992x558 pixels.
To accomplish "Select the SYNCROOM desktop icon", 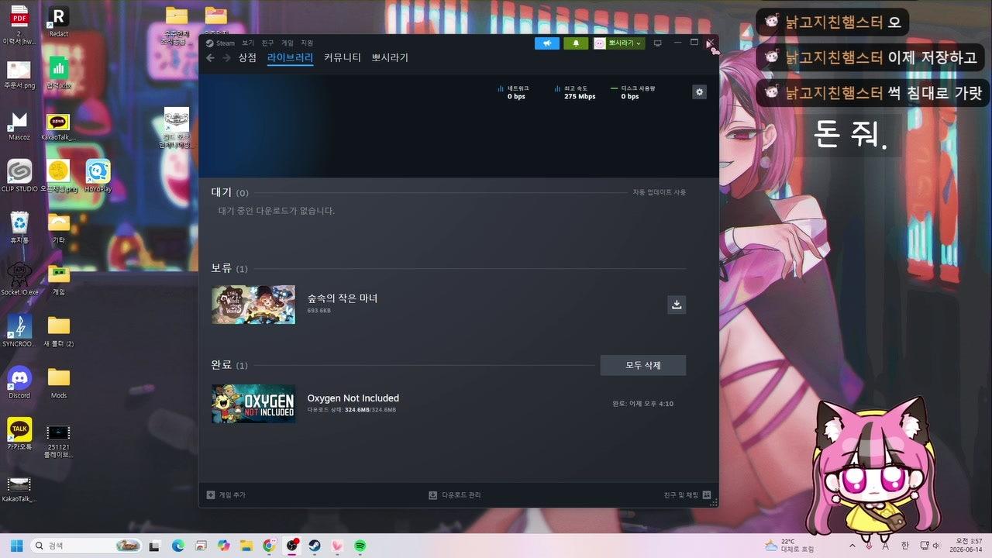I will pos(19,331).
